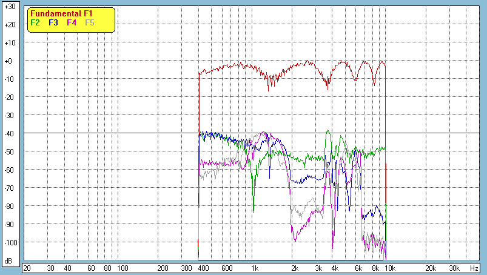Screen dimensions: 487x275
Task: Click the 100 frequency axis label
Action: pyautogui.click(x=122, y=268)
